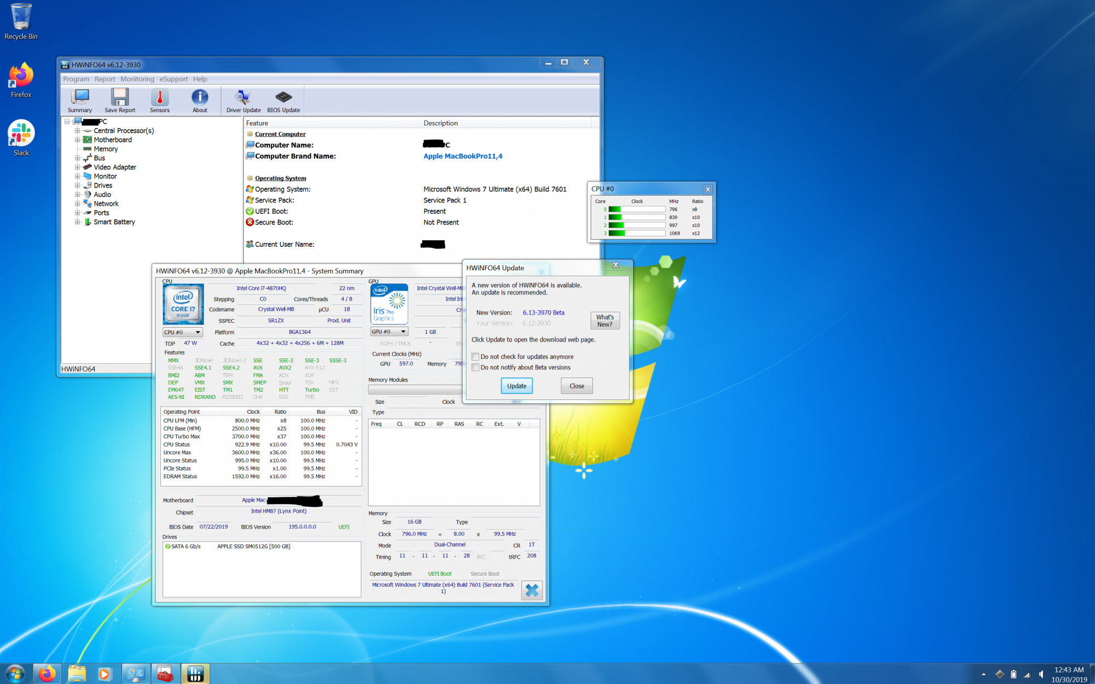Expand the Motherboard tree node

(x=77, y=140)
